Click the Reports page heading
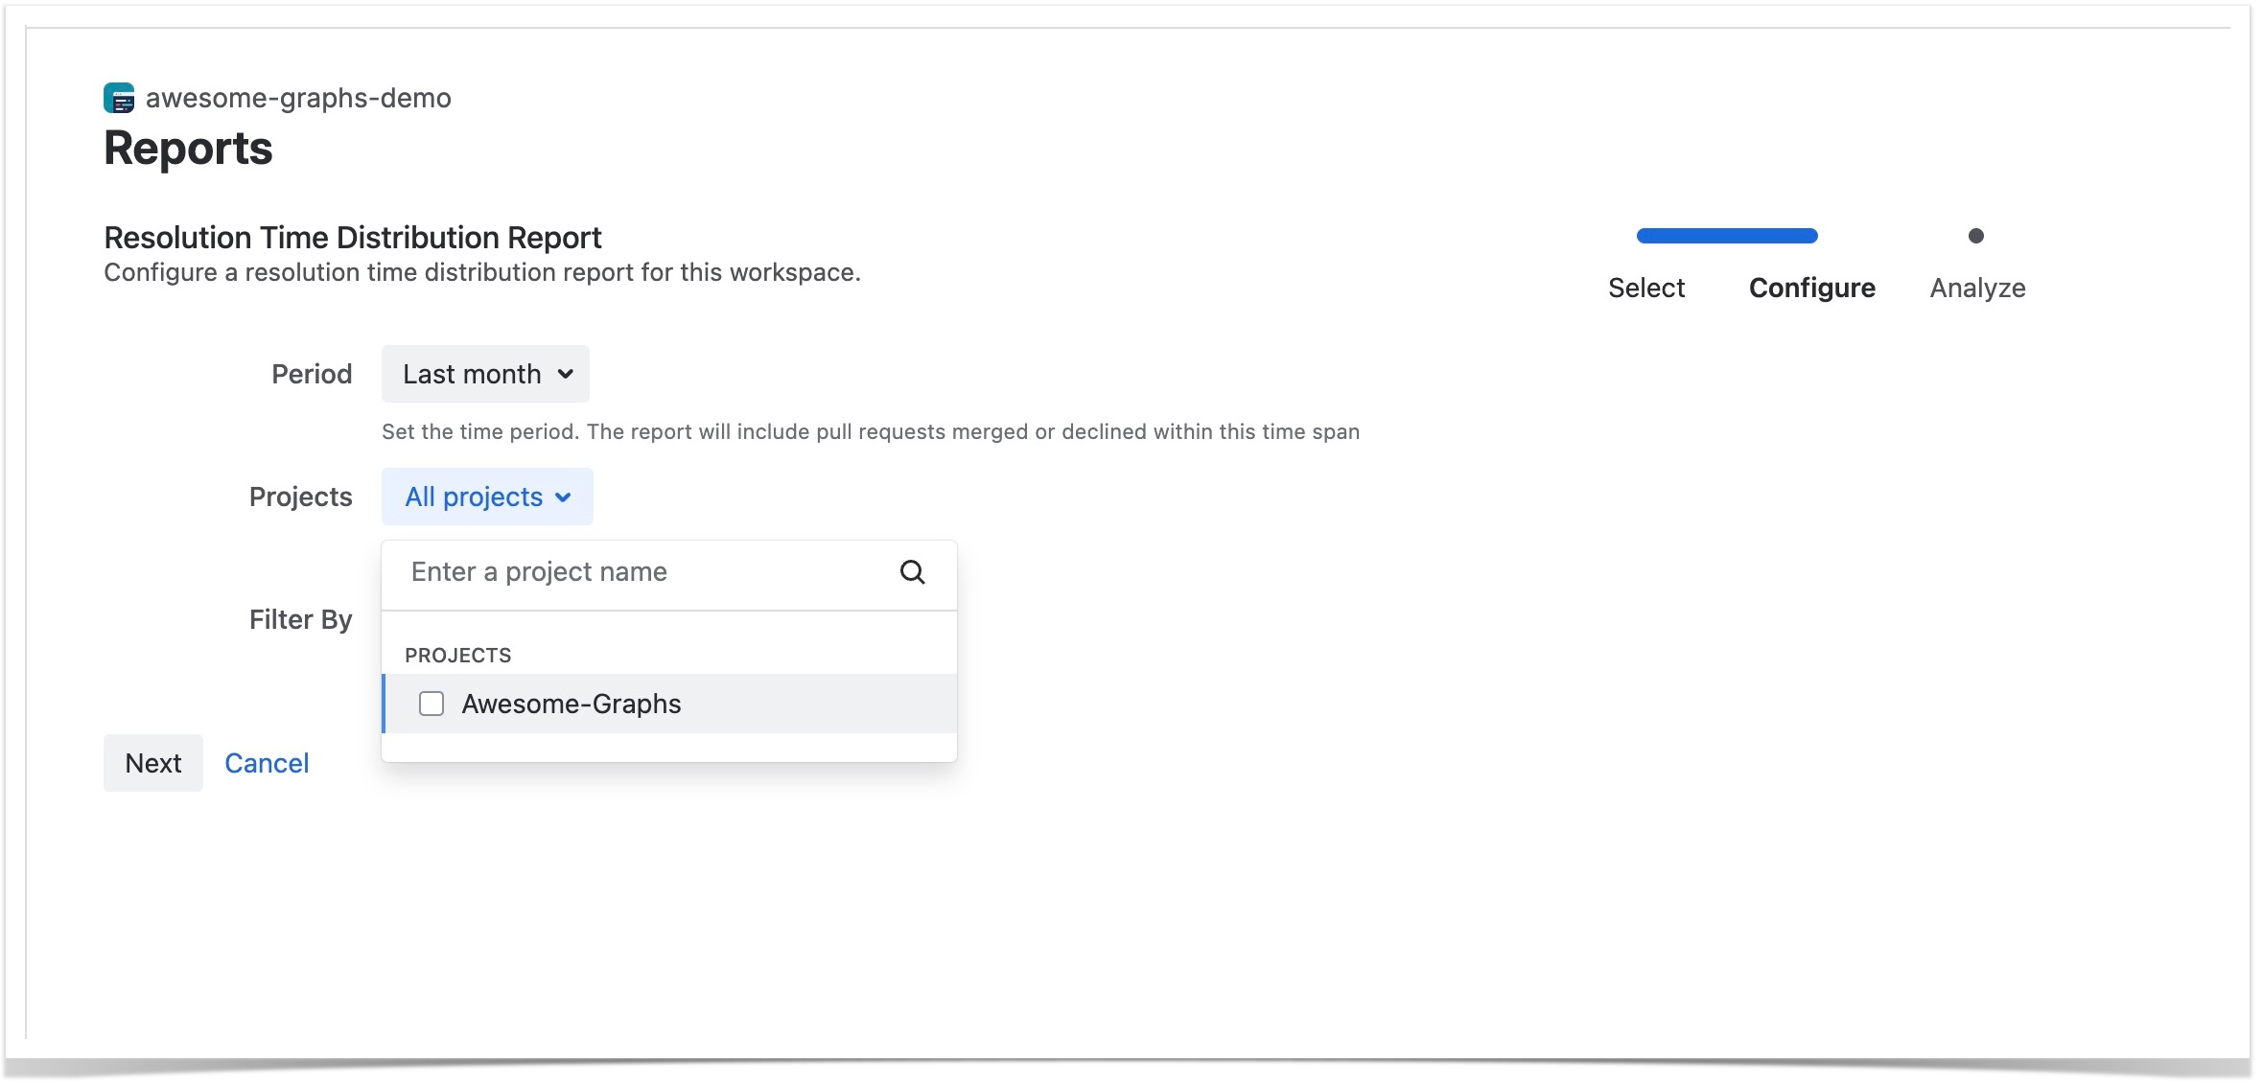 [188, 149]
